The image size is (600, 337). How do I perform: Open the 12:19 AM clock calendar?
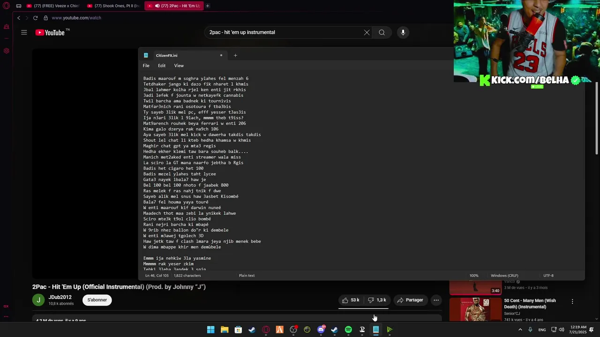tap(578, 330)
